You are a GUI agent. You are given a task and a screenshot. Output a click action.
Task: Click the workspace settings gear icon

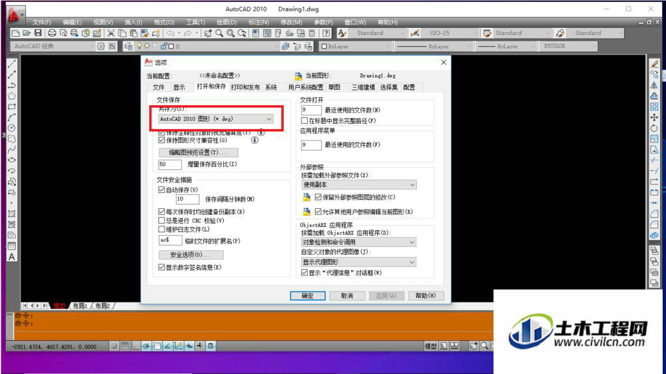101,47
